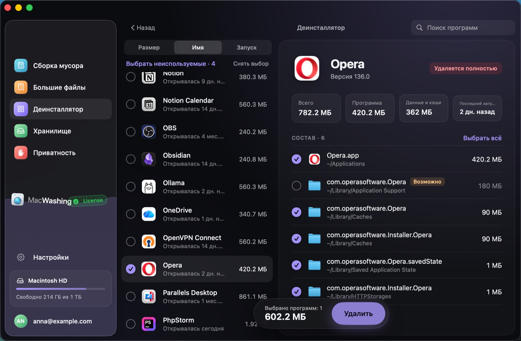The height and width of the screenshot is (341, 521).
Task: Click the Возможно tag
Action: tap(427, 182)
